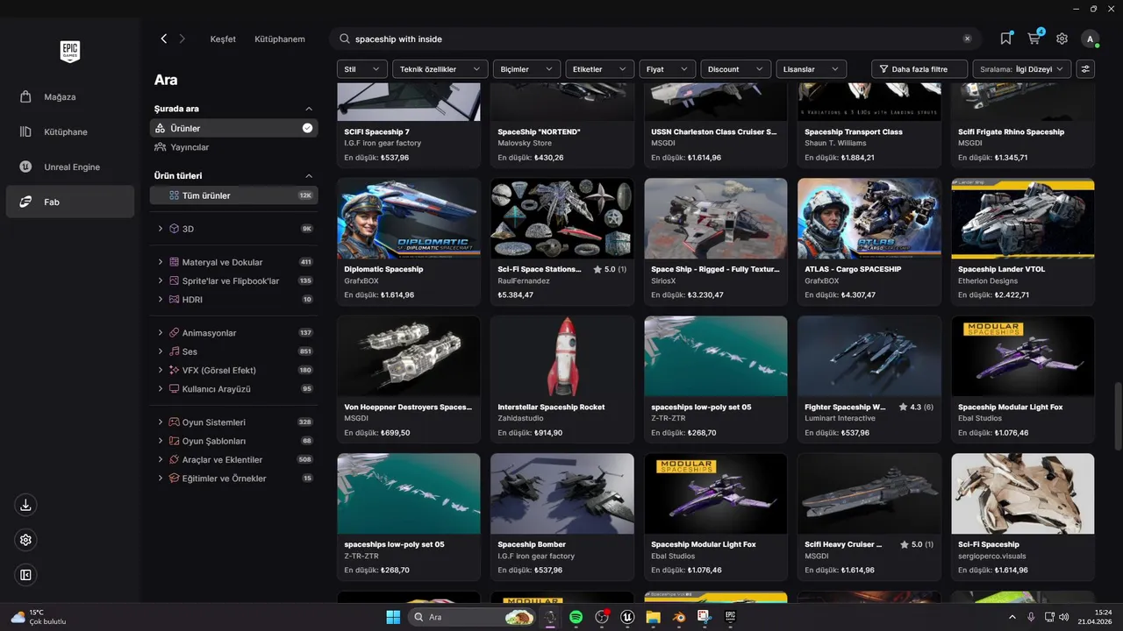Clear the search query with X
This screenshot has width=1123, height=631.
point(967,39)
